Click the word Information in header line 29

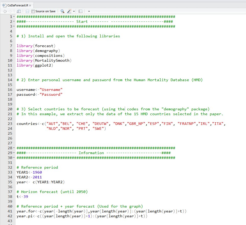[91, 153]
